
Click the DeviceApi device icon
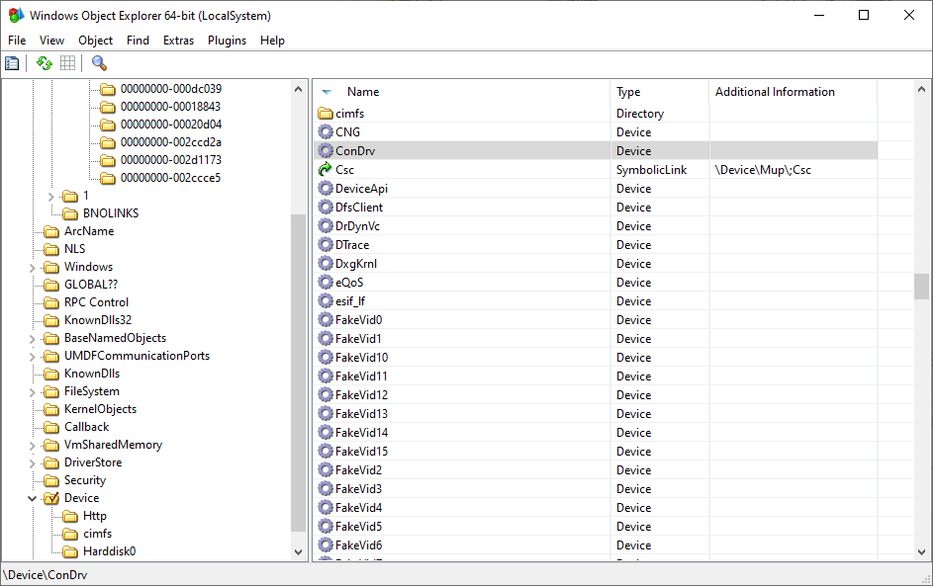[x=325, y=189]
